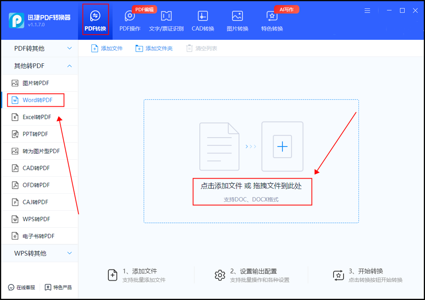The image size is (425, 300).
Task: Expand the WPS转其他 section
Action: [x=38, y=253]
